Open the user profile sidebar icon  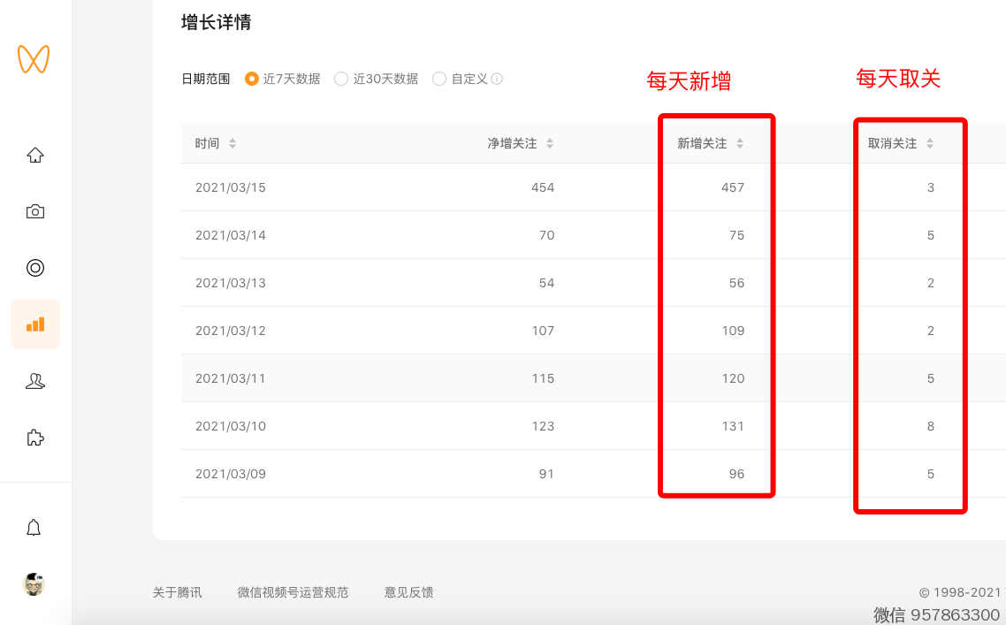35,381
